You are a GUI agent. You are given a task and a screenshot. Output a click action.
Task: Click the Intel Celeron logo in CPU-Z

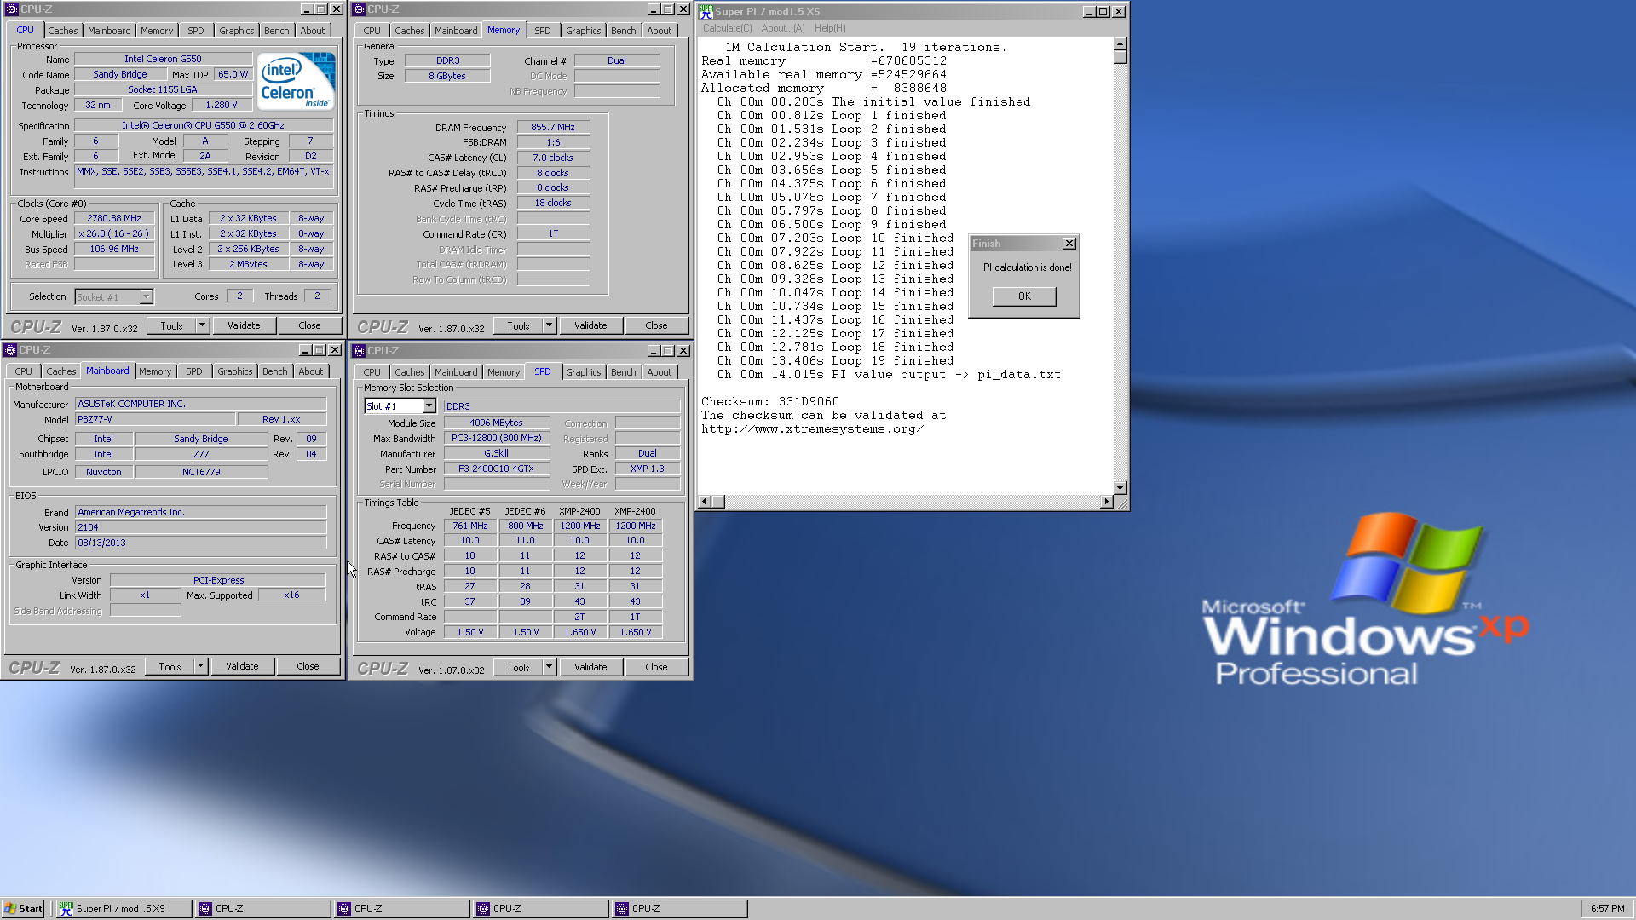297,81
